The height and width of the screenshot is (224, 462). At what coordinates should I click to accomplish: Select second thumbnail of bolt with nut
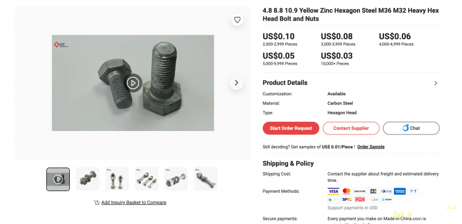point(88,179)
